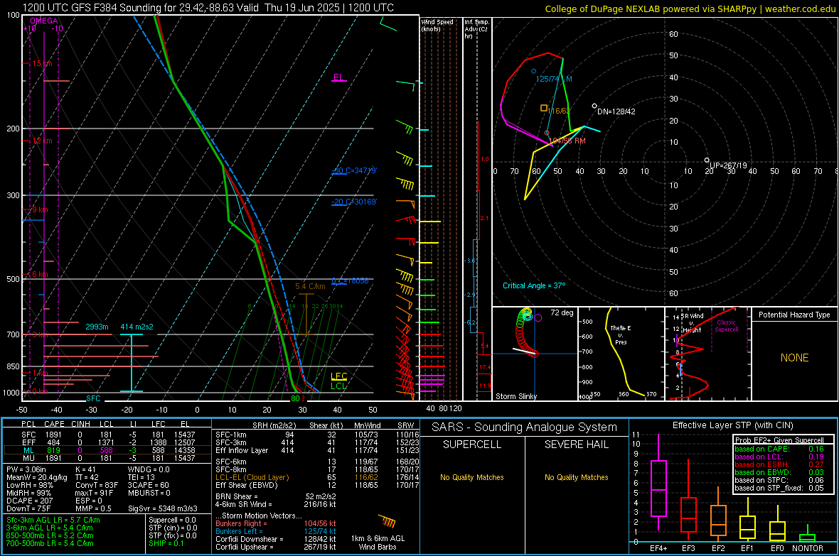This screenshot has width=839, height=556.
Task: Click the 5.4 C/km lapse rate label on skew-T
Action: click(310, 287)
